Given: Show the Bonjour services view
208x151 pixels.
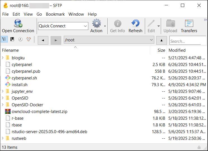Looking at the screenshot, I should click(29, 39).
